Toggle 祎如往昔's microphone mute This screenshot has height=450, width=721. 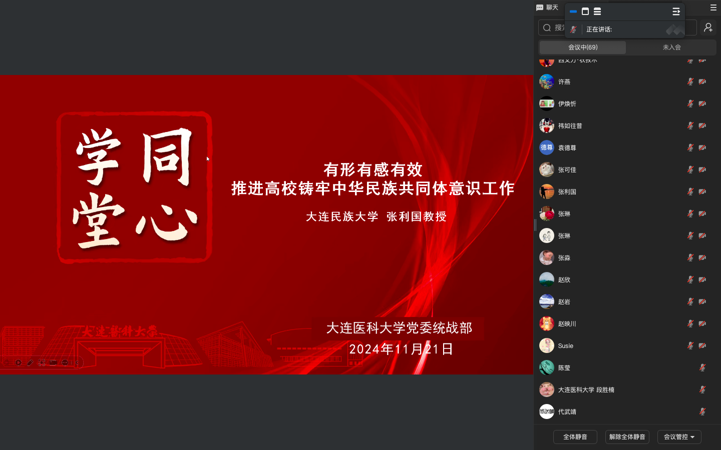coord(690,125)
